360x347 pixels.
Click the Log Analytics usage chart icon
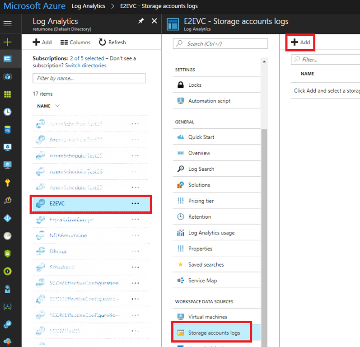181,233
